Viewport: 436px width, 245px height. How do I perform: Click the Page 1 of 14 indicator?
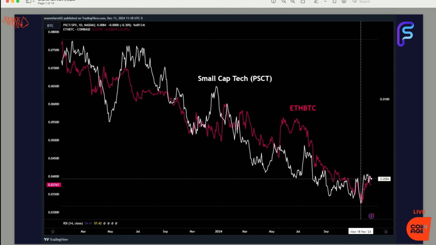point(45,3)
